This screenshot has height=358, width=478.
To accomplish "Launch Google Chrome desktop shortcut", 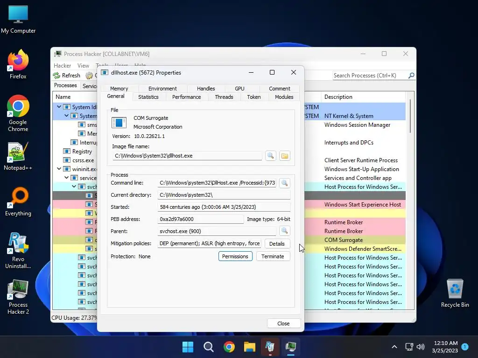I will pos(18,113).
